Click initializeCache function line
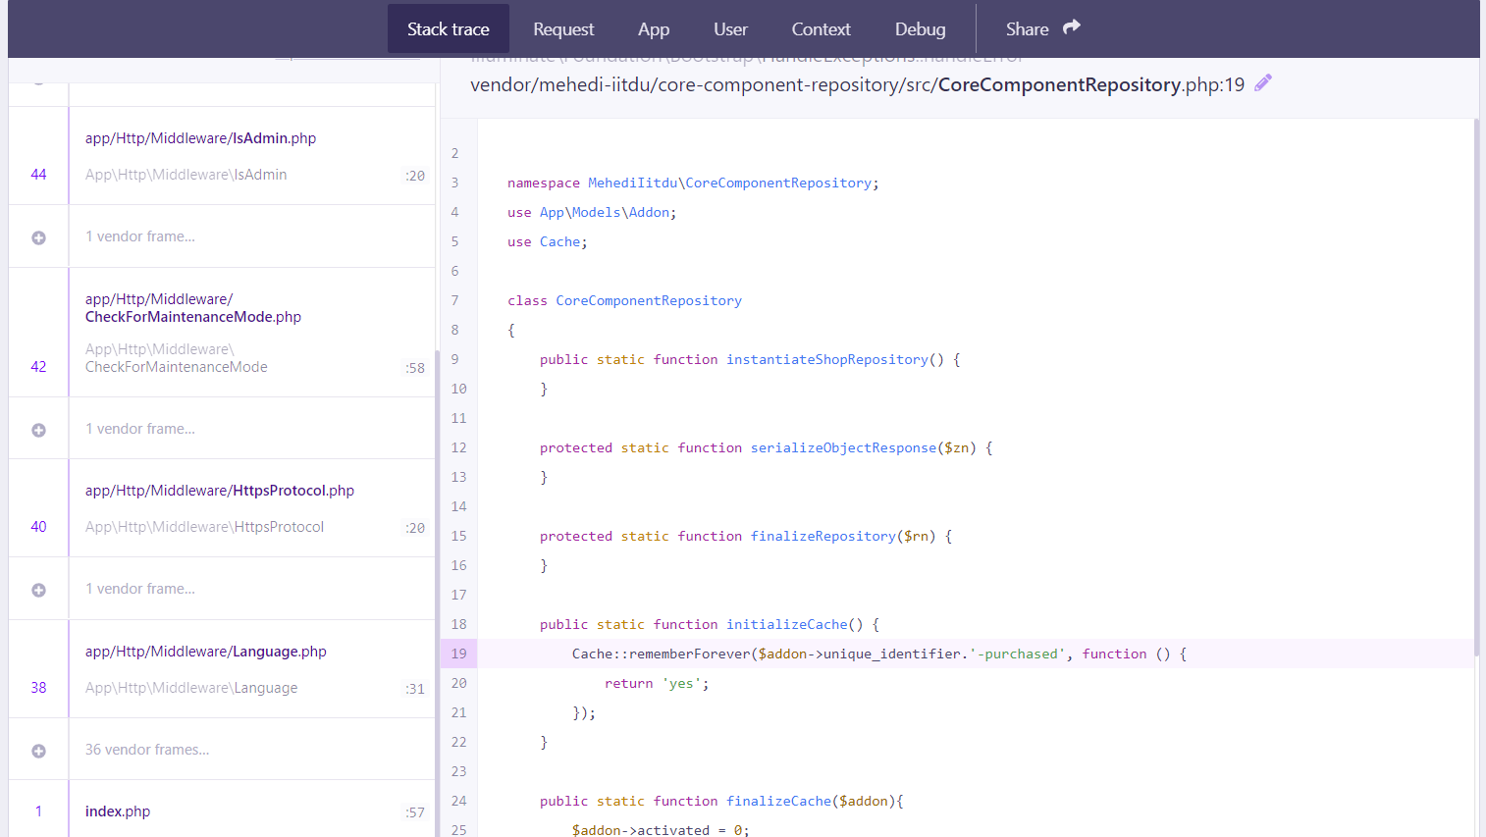Image resolution: width=1486 pixels, height=837 pixels. [710, 624]
